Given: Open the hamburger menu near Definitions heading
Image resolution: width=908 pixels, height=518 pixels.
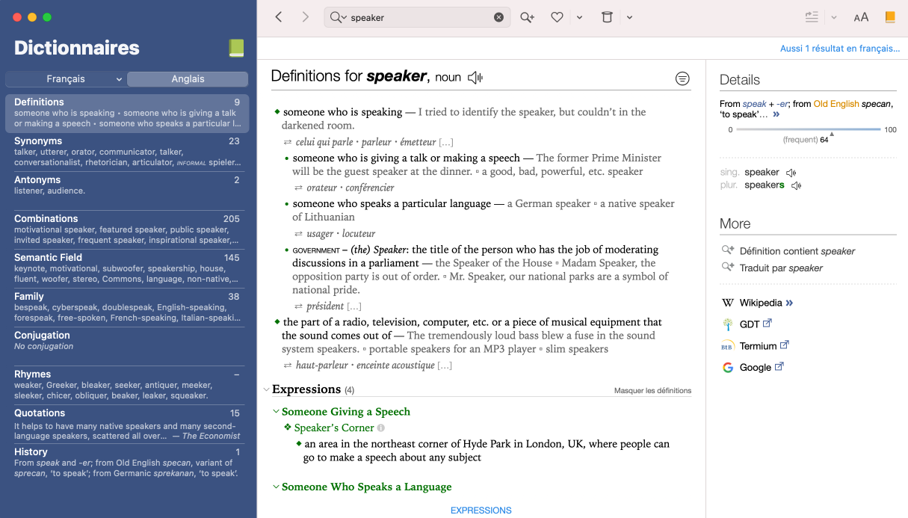Looking at the screenshot, I should pos(682,78).
